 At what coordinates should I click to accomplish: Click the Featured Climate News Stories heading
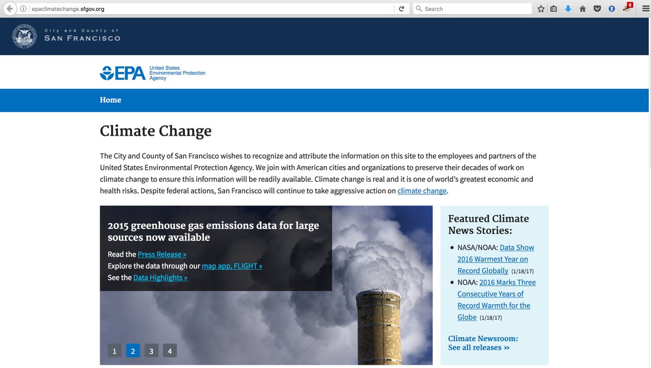pyautogui.click(x=488, y=224)
